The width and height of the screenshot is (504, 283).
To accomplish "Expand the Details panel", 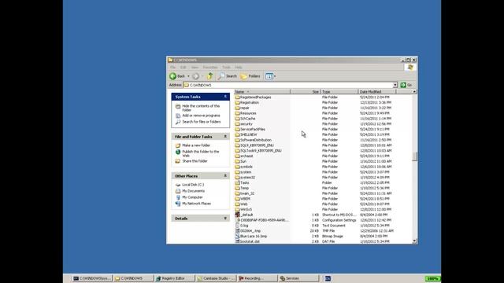I will point(225,219).
